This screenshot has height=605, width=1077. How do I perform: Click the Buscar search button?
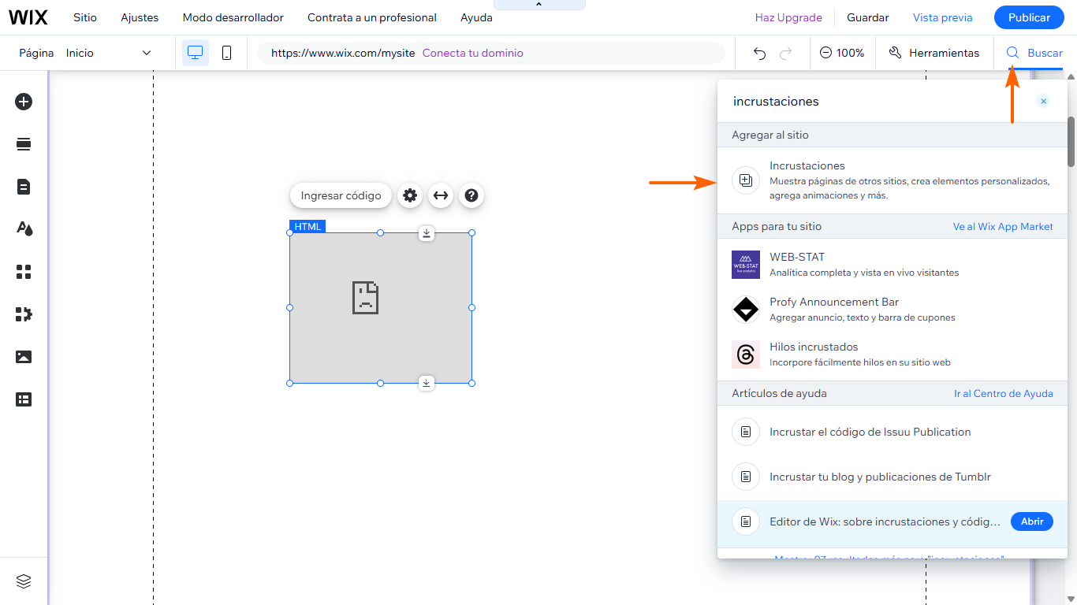(1034, 53)
